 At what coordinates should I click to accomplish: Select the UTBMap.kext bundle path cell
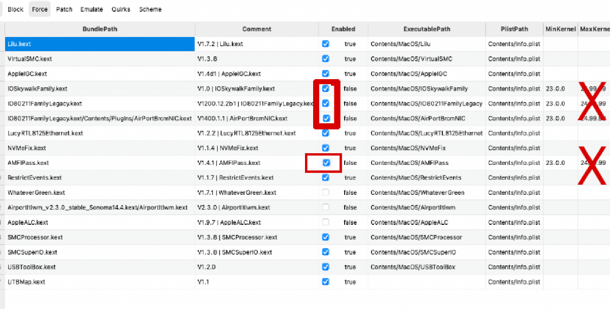(100, 282)
